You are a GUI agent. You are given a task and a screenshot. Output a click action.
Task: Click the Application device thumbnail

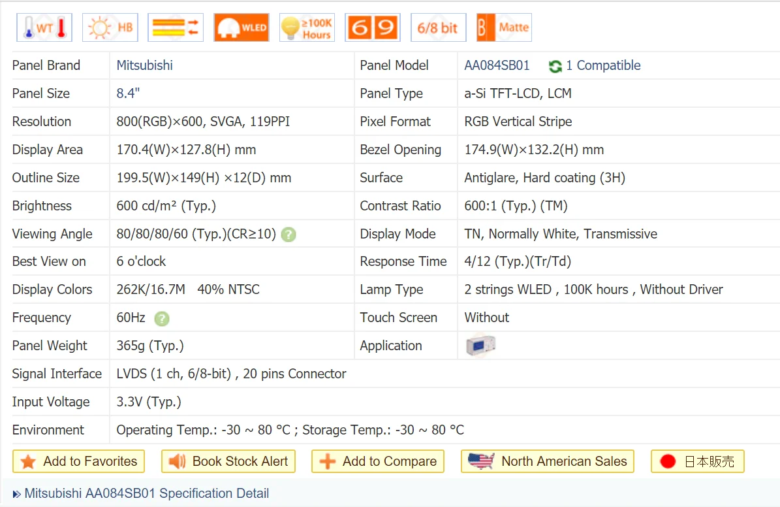(480, 345)
